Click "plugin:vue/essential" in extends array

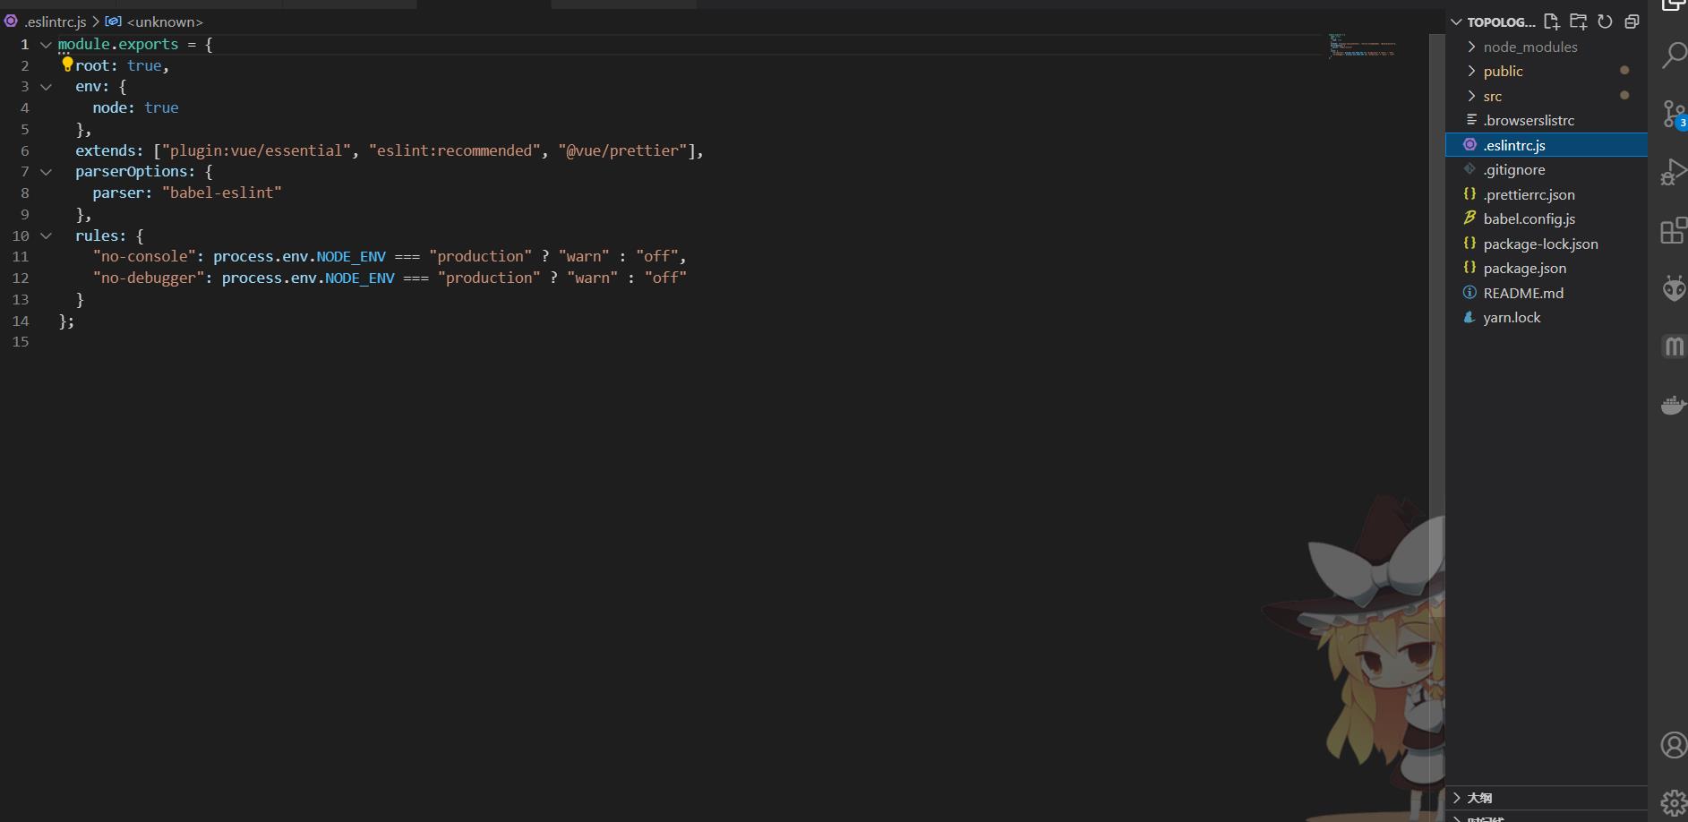click(256, 150)
